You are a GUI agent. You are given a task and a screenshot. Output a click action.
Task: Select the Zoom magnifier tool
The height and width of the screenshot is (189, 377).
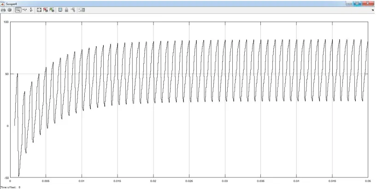click(x=18, y=10)
